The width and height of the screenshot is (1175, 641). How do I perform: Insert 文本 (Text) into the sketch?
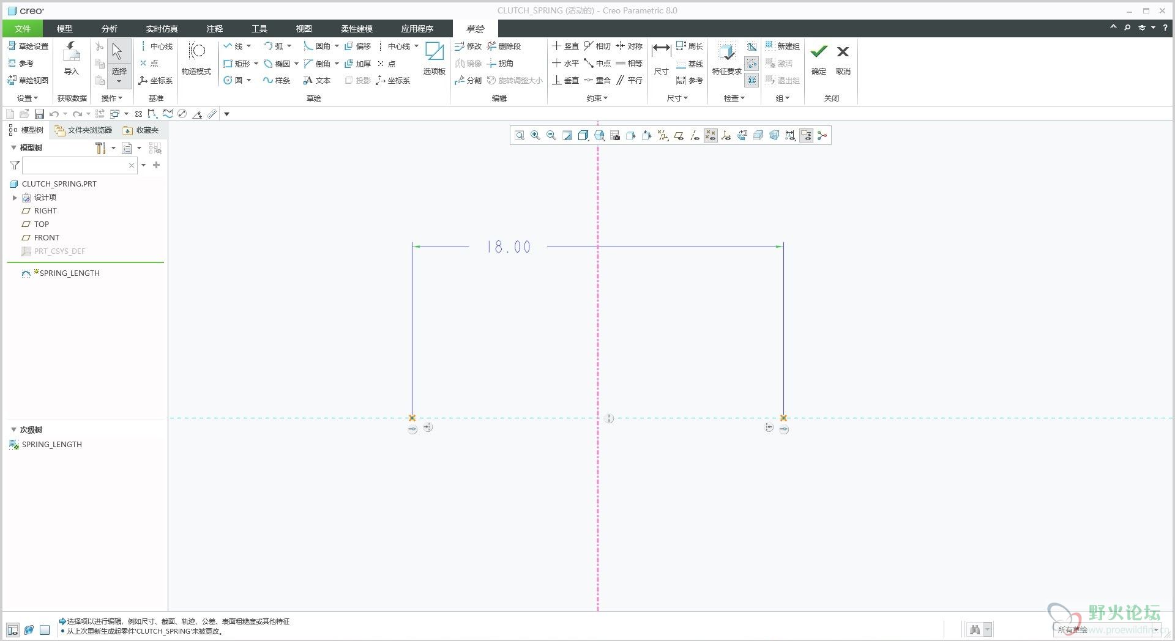[317, 80]
